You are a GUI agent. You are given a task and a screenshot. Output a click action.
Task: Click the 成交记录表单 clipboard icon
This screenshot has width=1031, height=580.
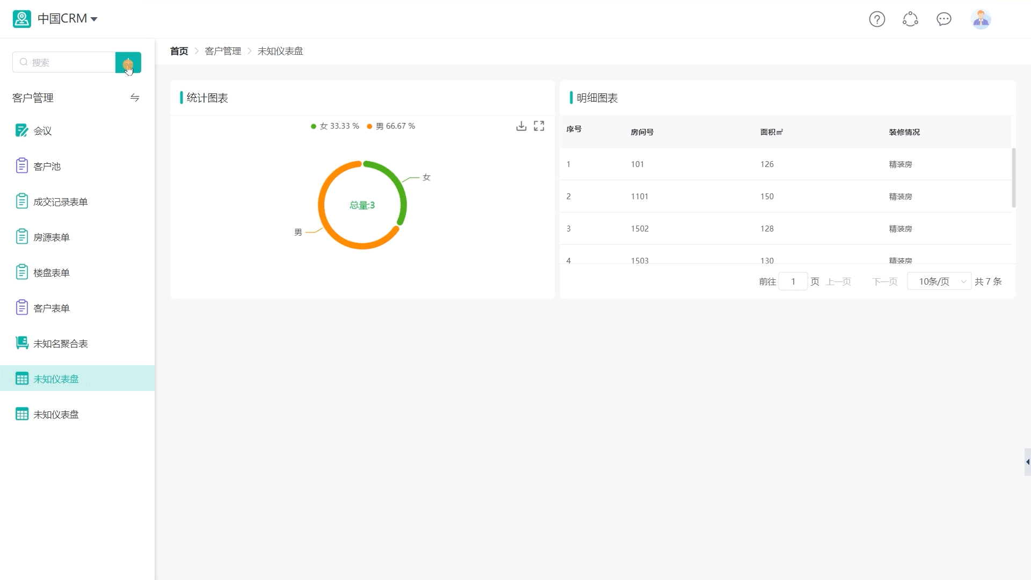tap(21, 201)
